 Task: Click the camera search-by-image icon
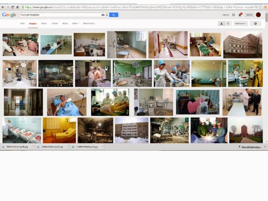[x=103, y=15]
